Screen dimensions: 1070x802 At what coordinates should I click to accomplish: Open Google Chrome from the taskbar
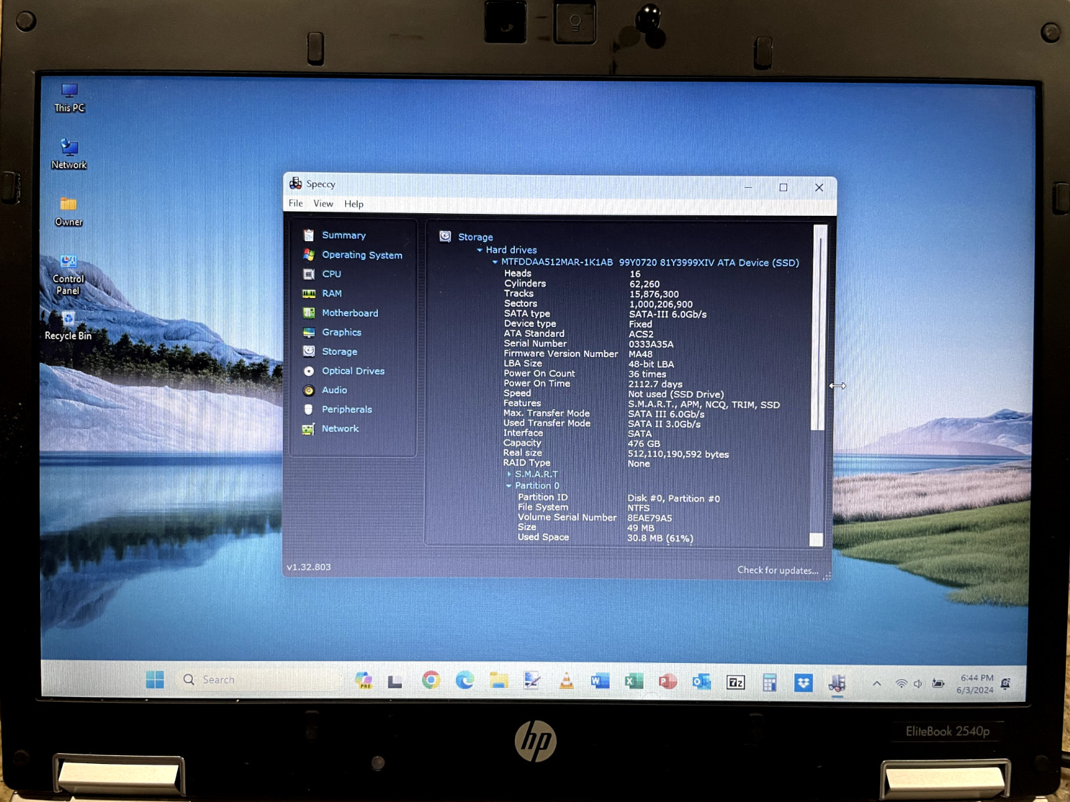tap(431, 680)
